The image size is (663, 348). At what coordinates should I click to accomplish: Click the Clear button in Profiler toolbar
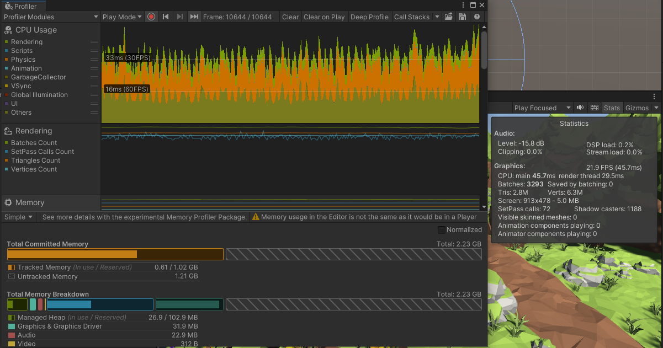[290, 17]
